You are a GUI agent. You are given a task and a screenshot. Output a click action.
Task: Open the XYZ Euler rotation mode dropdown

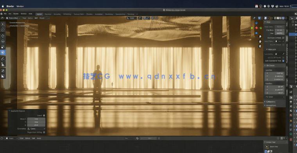coord(274,97)
